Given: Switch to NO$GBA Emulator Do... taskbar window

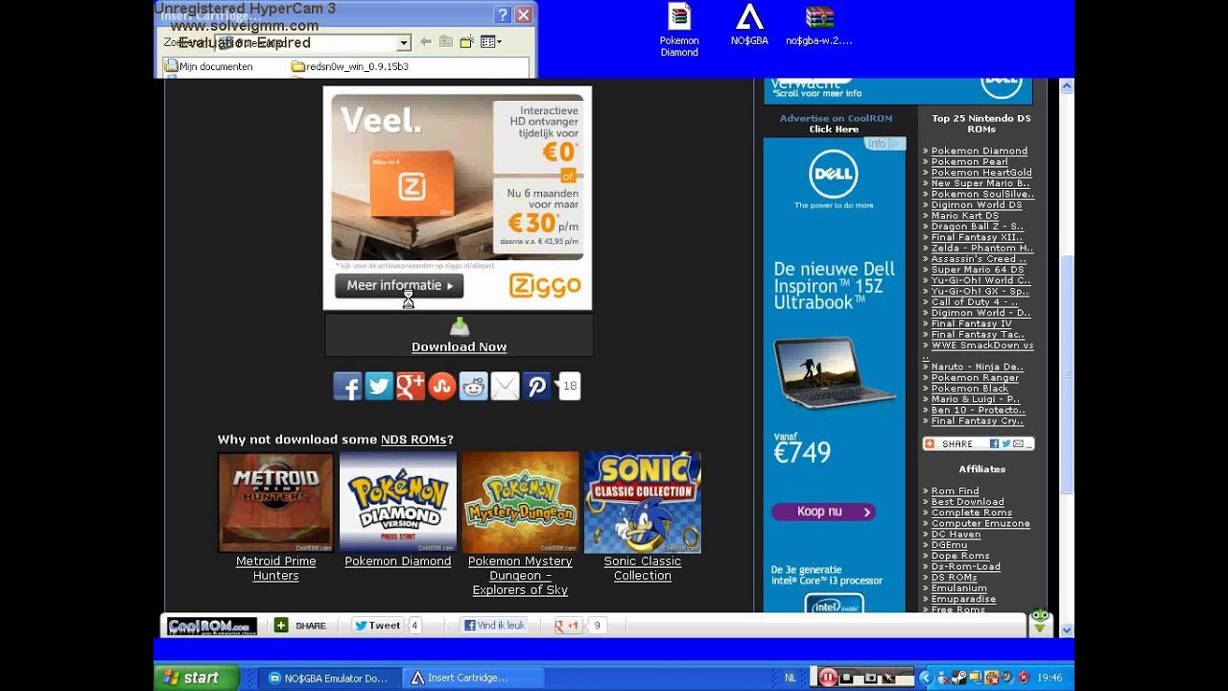Looking at the screenshot, I should (x=329, y=678).
